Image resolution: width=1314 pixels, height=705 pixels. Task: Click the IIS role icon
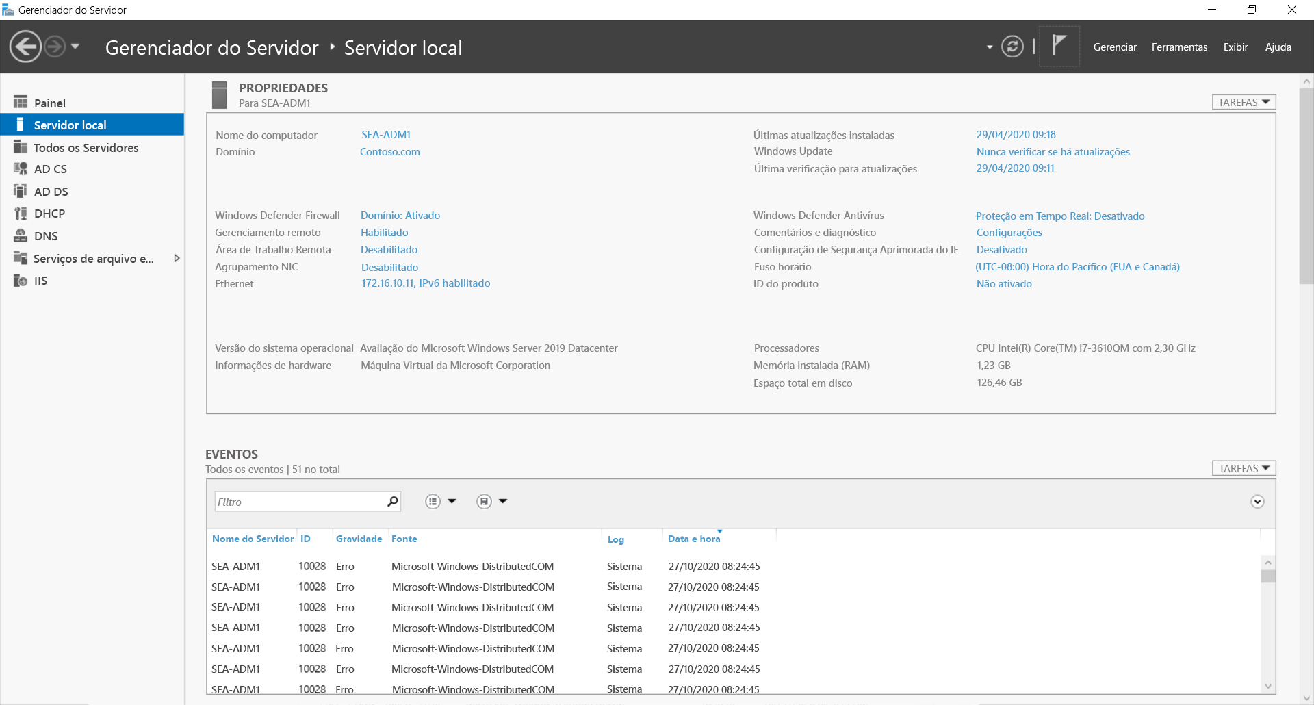pos(21,281)
